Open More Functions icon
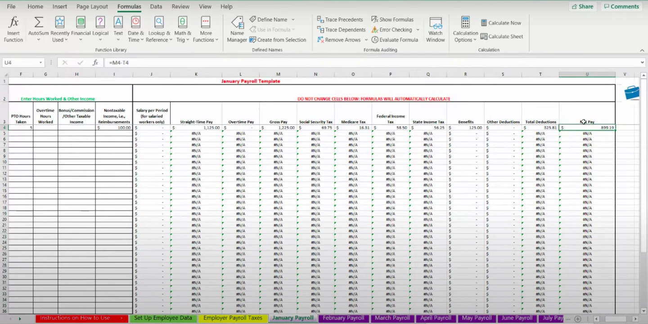This screenshot has height=324, width=648. click(x=206, y=22)
